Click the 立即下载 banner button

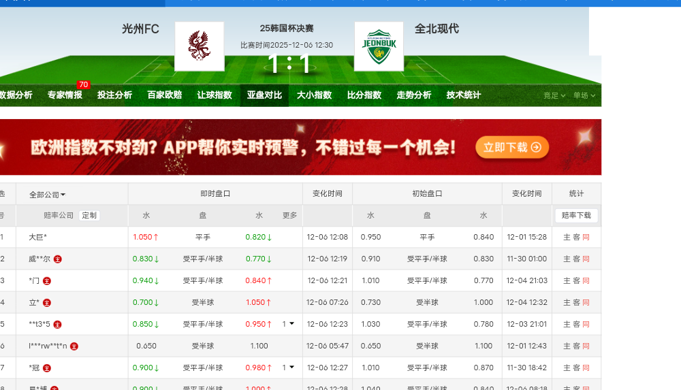click(512, 147)
